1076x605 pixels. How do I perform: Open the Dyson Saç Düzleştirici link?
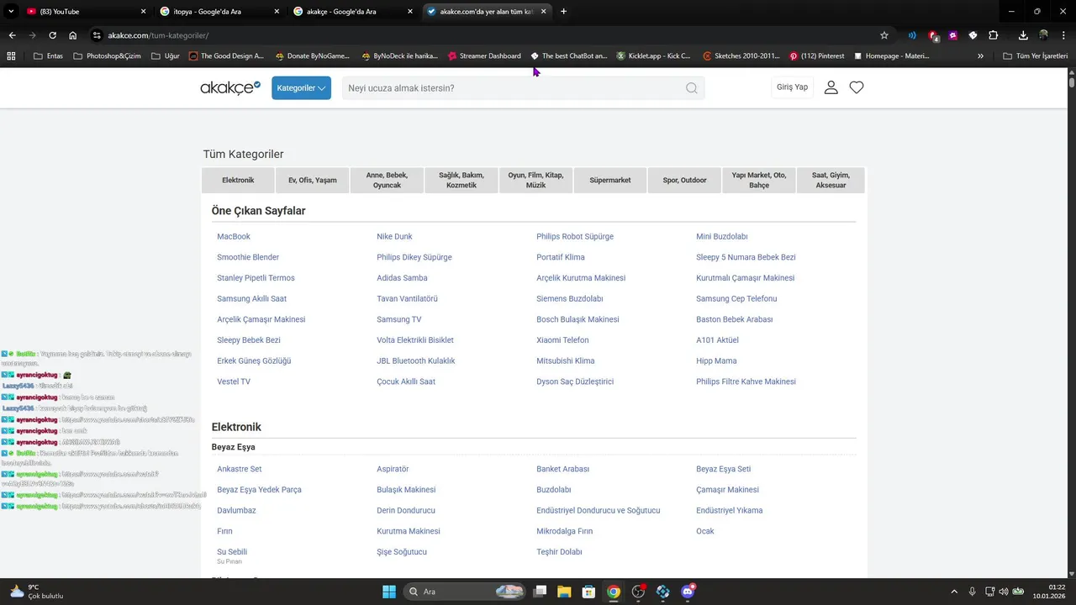[575, 381]
